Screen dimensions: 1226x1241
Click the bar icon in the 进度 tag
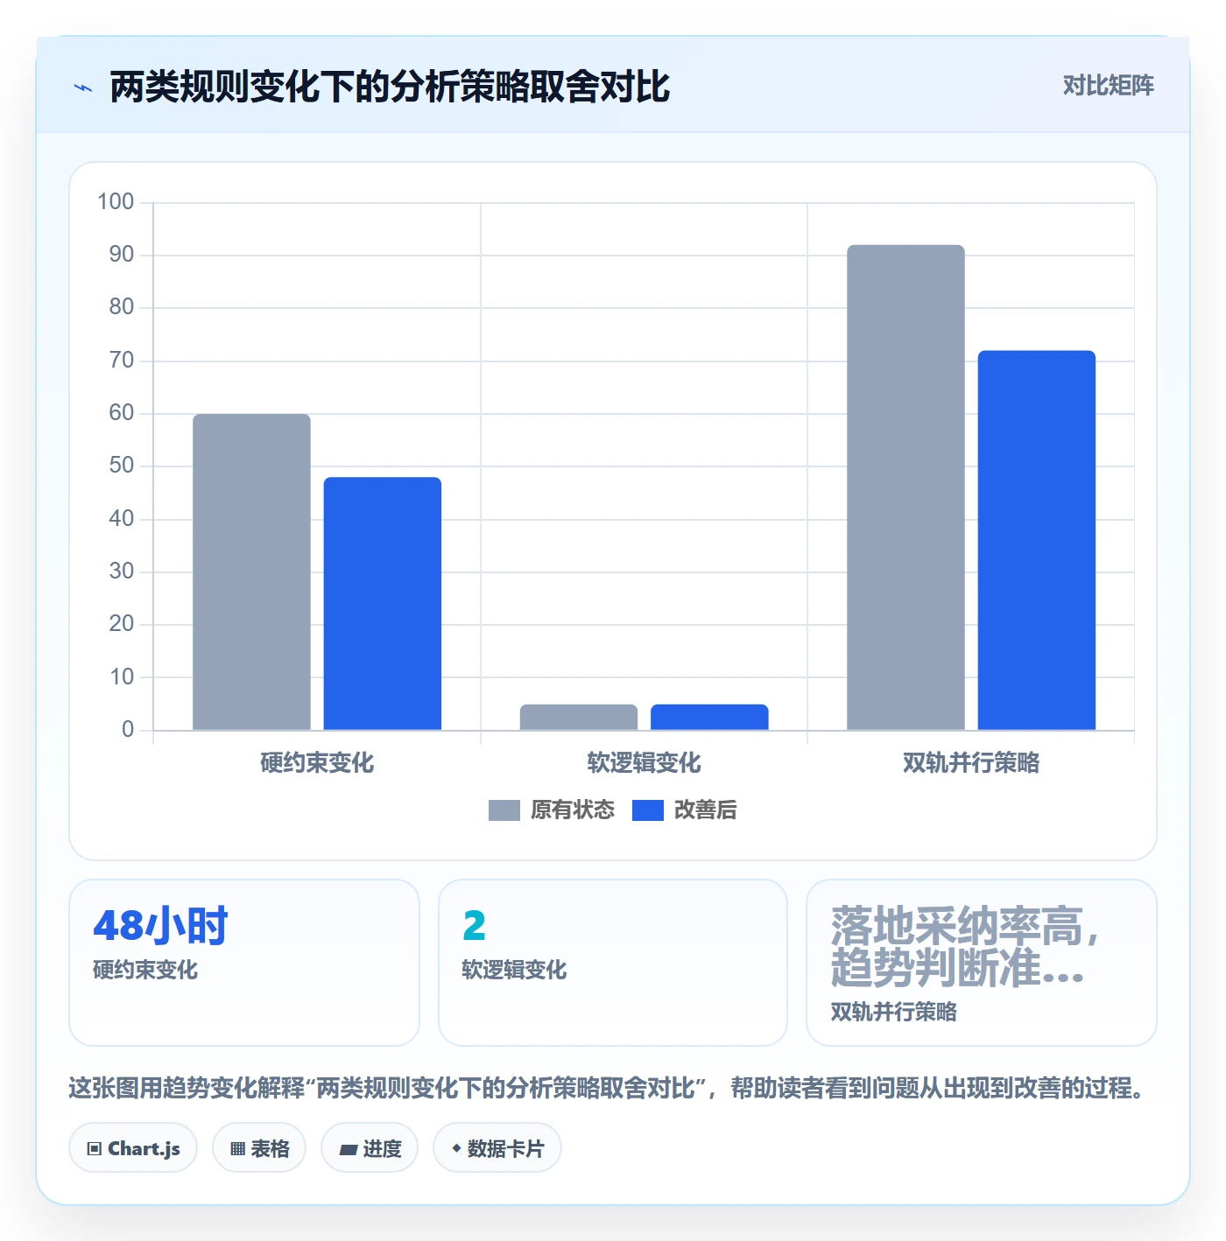pyautogui.click(x=349, y=1149)
